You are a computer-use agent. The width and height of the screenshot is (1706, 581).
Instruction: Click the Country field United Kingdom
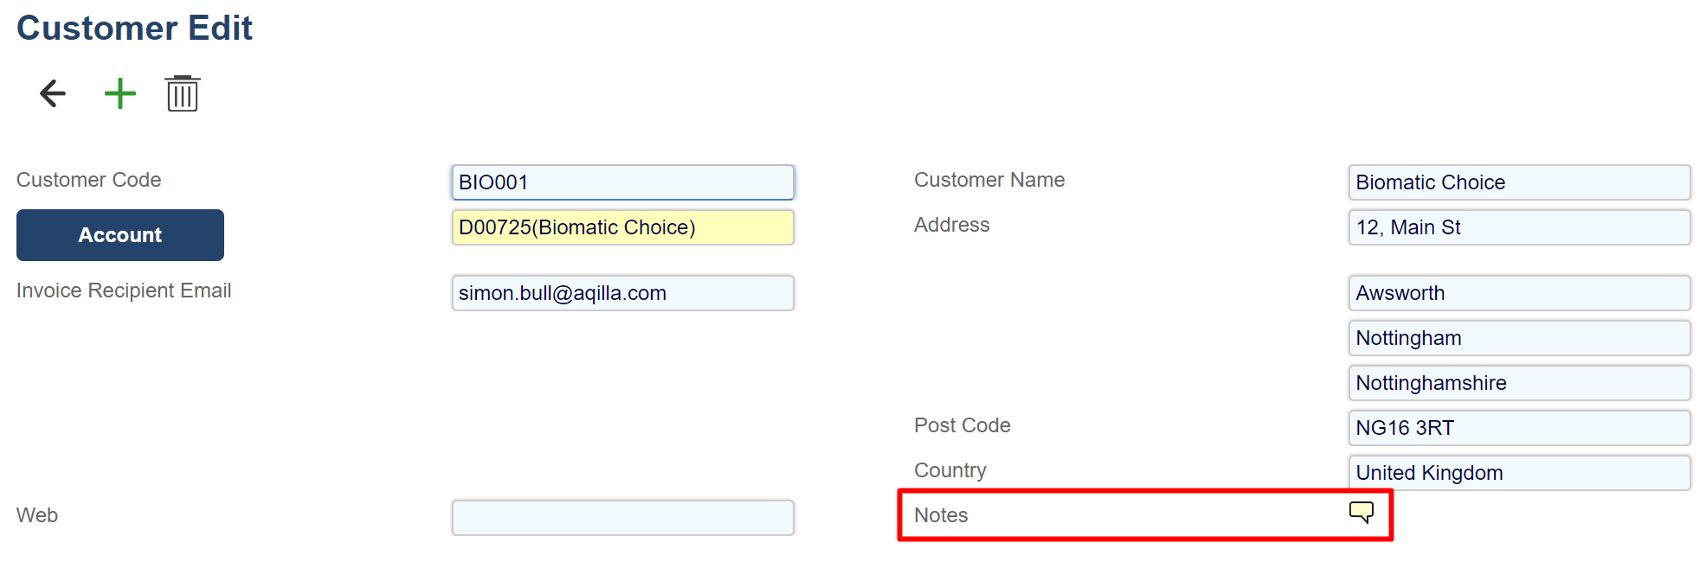click(1519, 473)
